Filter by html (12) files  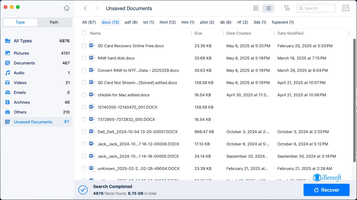(167, 22)
